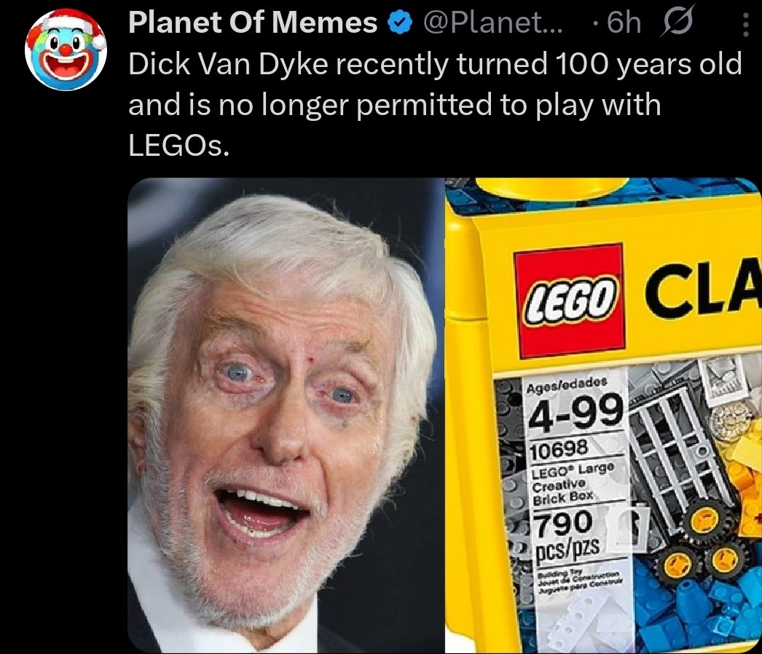
Task: Tap the Grok slashed-circle icon
Action: tap(677, 22)
